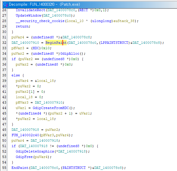
Task: Click puVar2[1] on line 41
Action: [25, 92]
